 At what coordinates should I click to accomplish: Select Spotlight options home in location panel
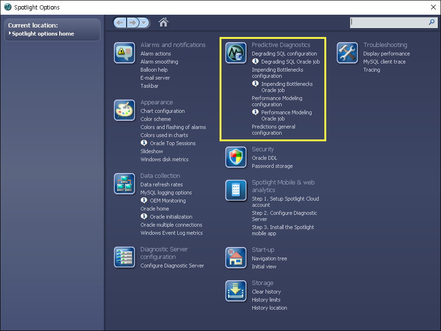43,34
